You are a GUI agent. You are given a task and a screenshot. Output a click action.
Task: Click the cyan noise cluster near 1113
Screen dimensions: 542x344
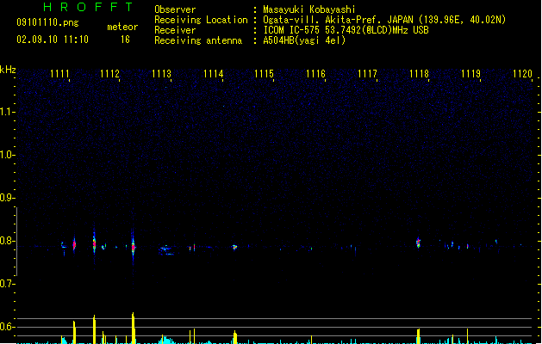(x=166, y=249)
